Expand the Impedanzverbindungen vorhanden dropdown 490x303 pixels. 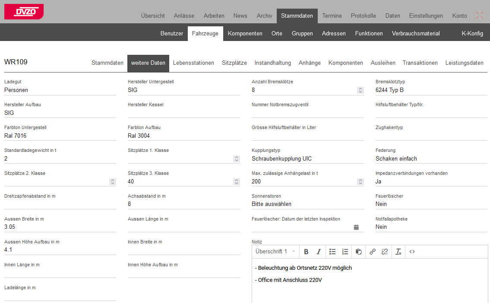(x=431, y=182)
